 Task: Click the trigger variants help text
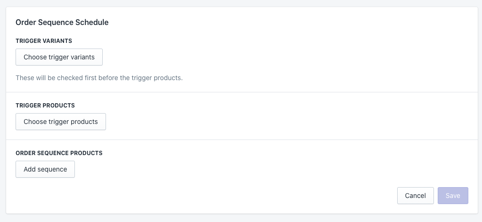point(99,78)
